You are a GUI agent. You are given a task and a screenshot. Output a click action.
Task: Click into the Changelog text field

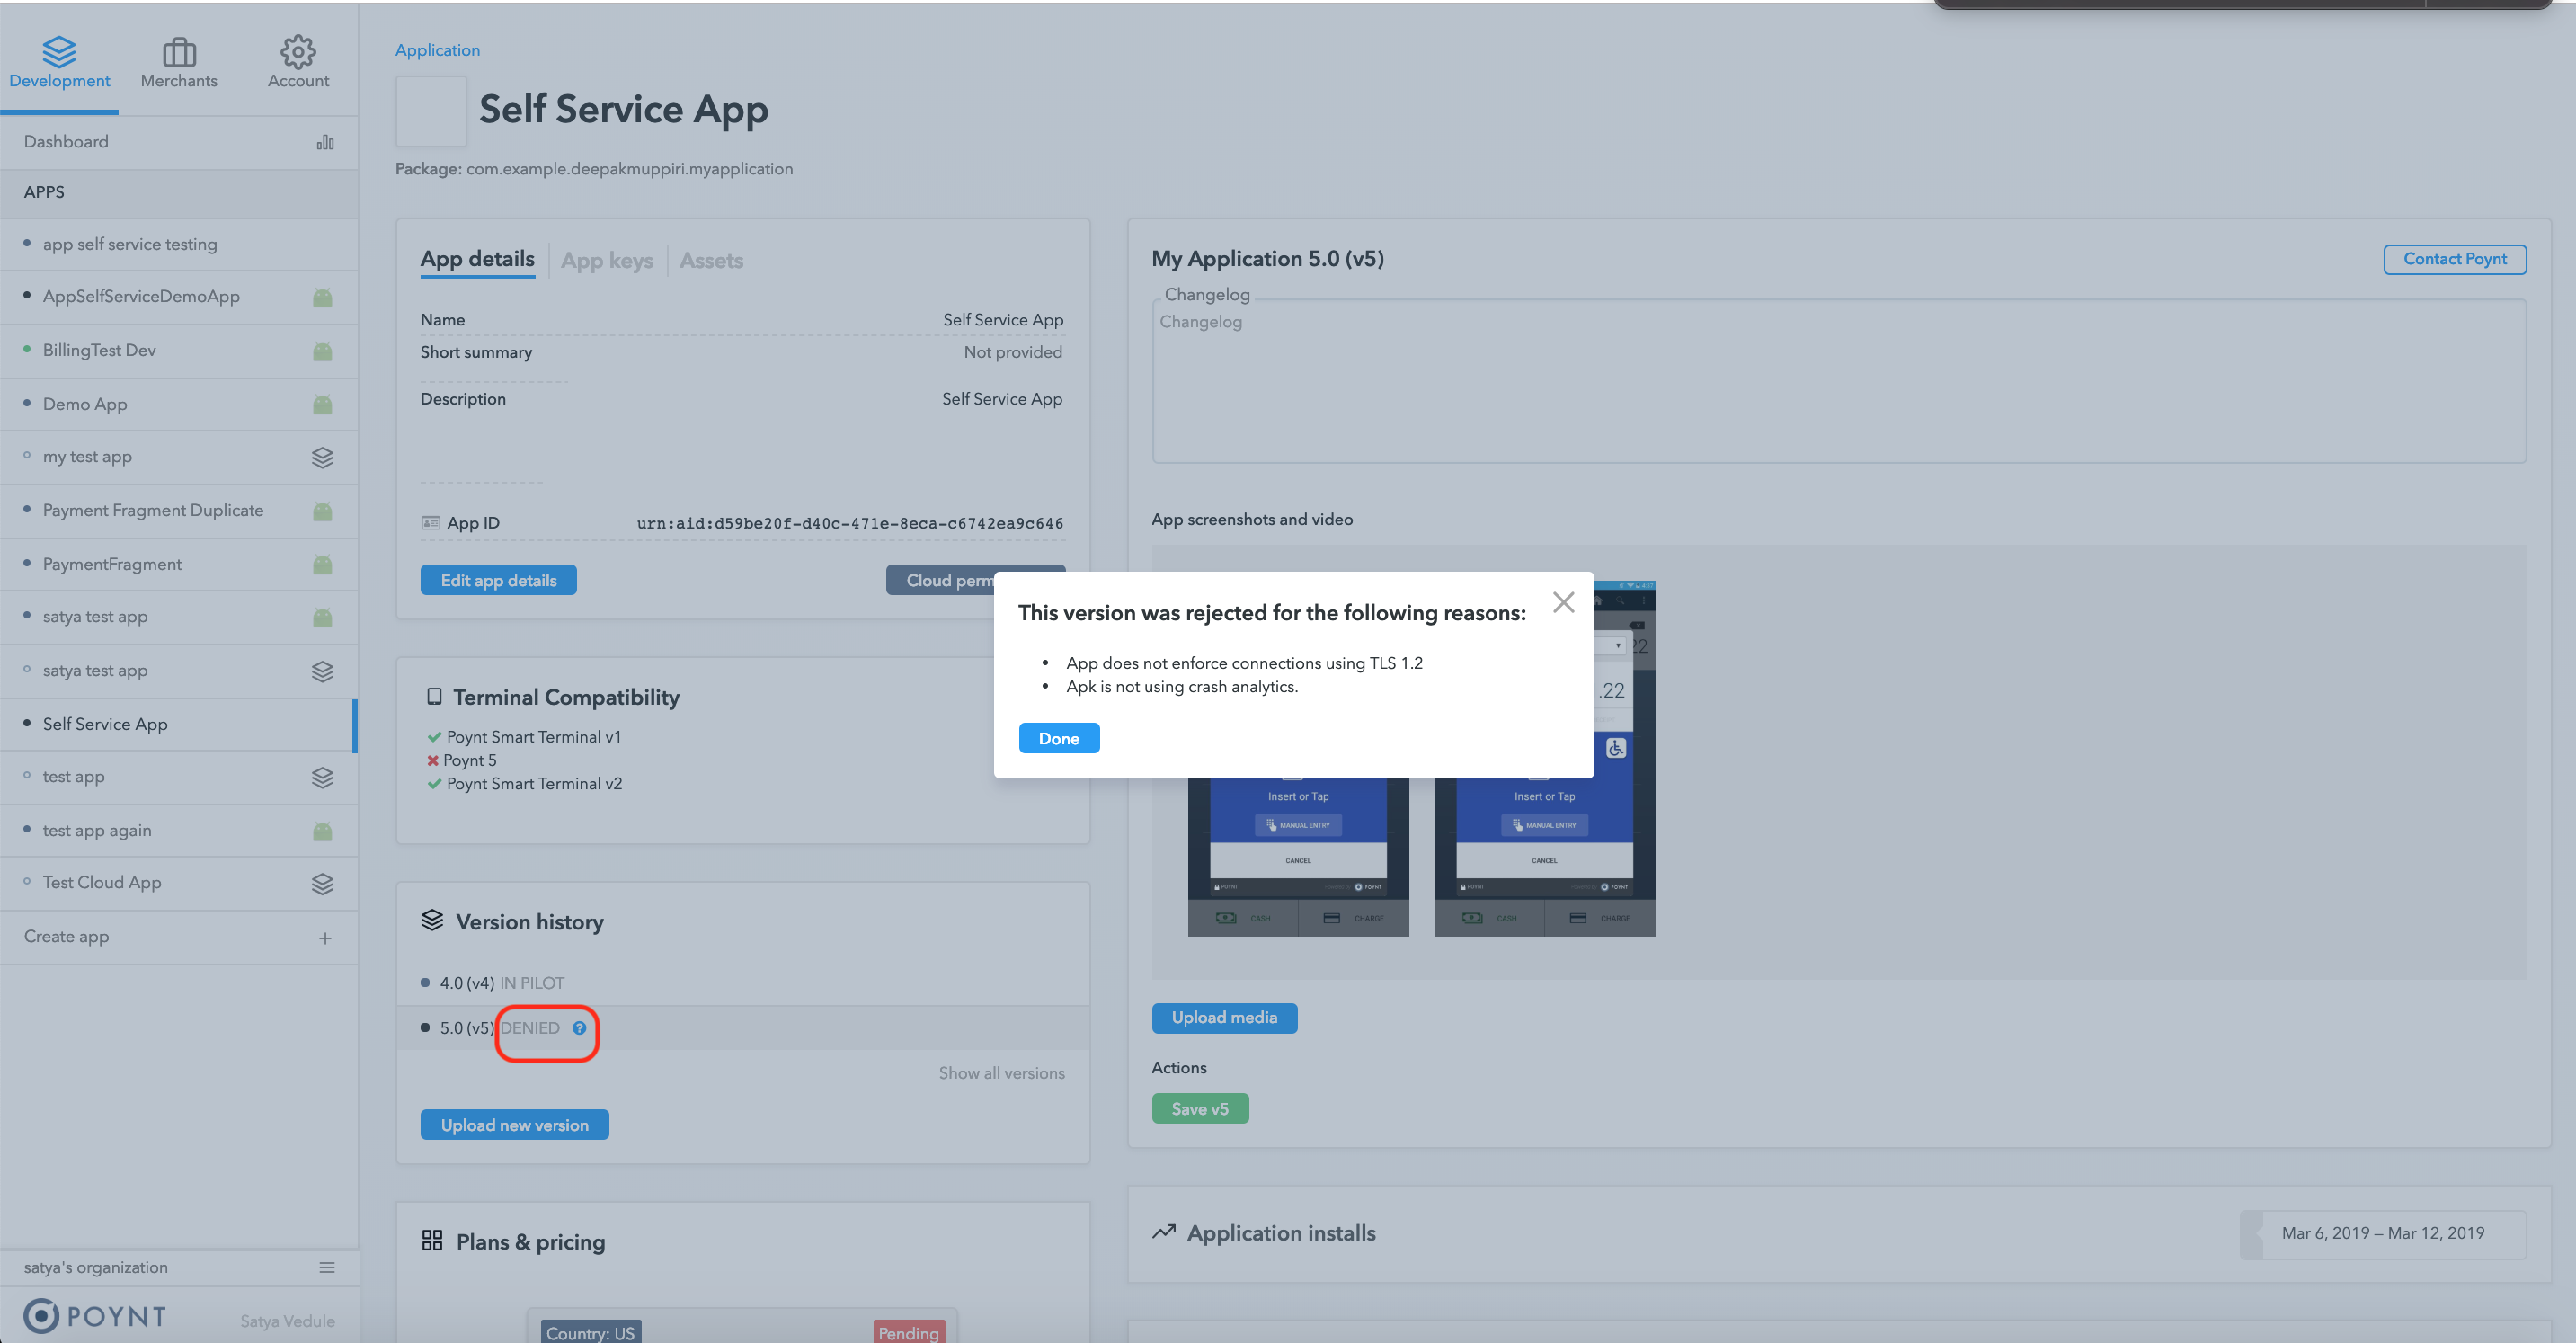pyautogui.click(x=1839, y=381)
